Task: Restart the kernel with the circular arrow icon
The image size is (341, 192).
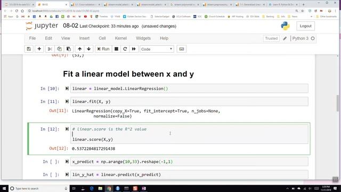Action: (x=125, y=49)
